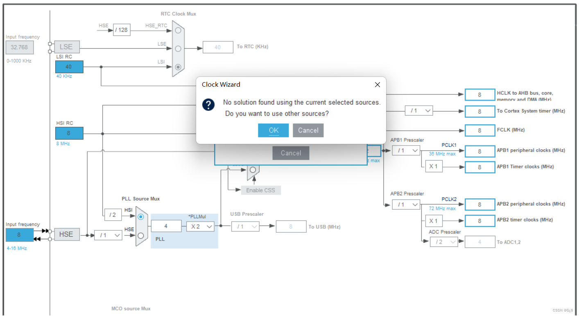Click the / 128 HSE divider box
Image resolution: width=579 pixels, height=316 pixels.
click(x=122, y=30)
